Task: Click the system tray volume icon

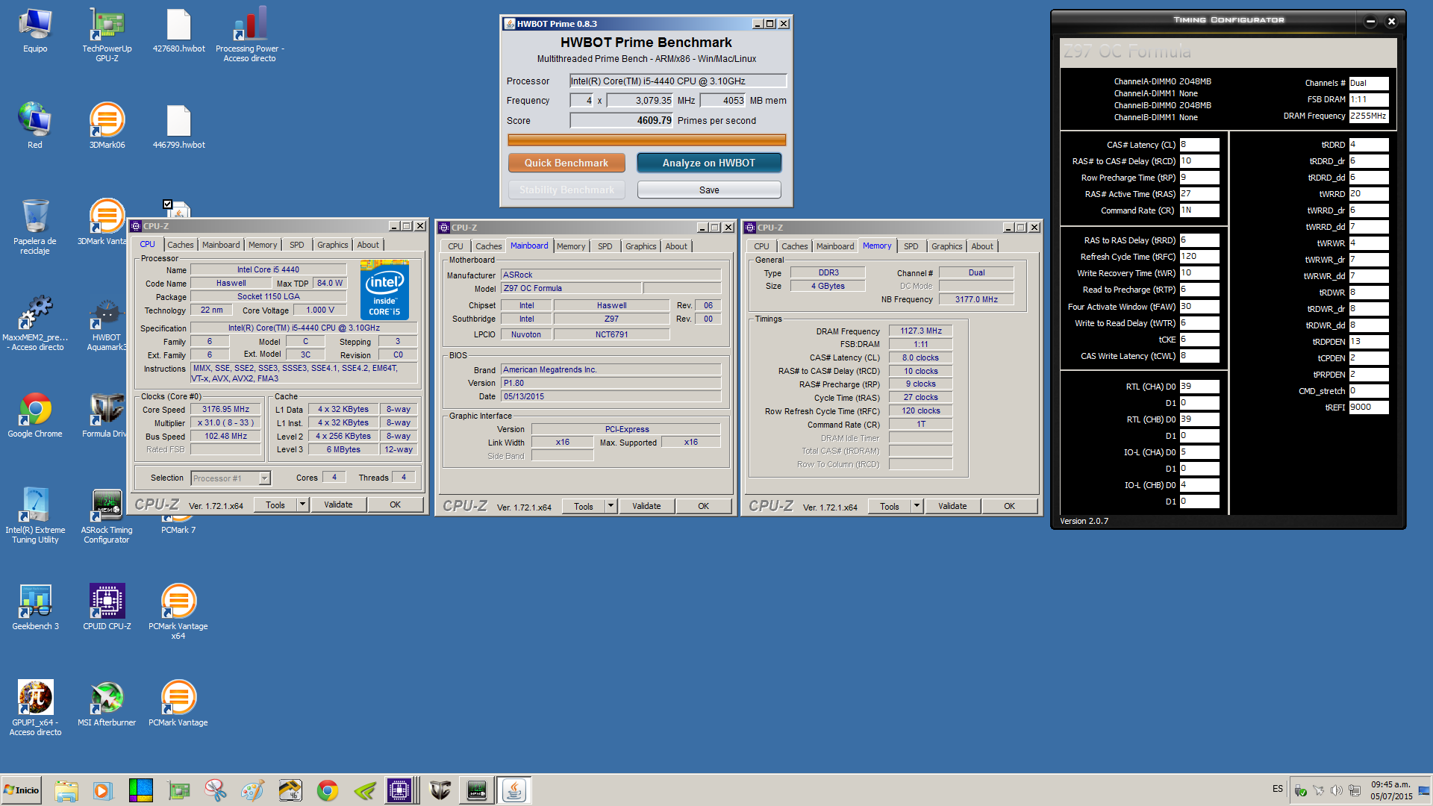Action: click(1336, 790)
